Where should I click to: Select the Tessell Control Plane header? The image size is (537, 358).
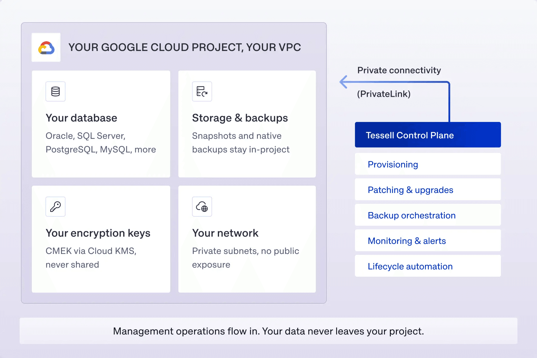(x=428, y=135)
